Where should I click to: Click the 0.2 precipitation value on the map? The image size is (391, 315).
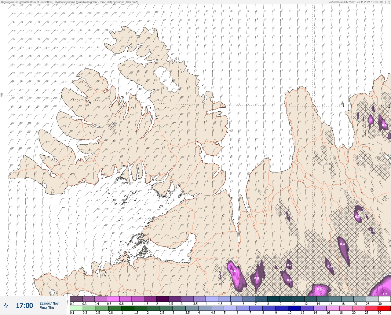coord(289,265)
